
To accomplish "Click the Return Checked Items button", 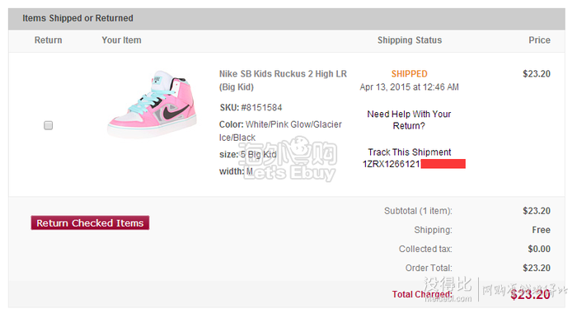I will click(x=90, y=222).
